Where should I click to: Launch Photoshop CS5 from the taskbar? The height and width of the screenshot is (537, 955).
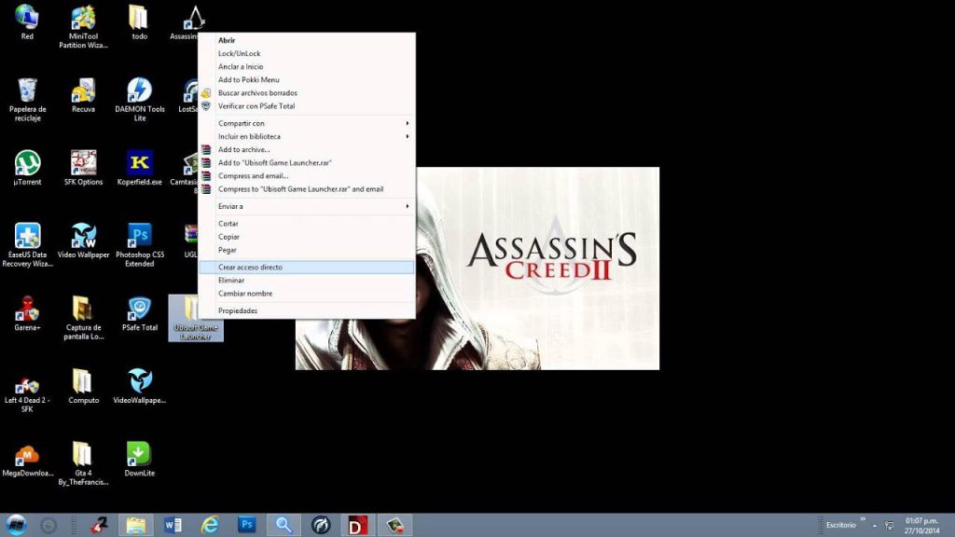click(x=246, y=524)
